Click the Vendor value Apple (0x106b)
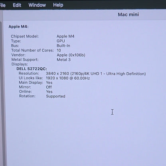The height and width of the screenshot is (166, 166). point(71,55)
